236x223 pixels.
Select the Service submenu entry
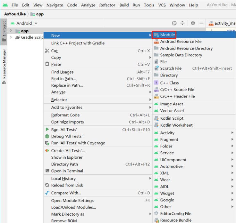(x=194, y=153)
